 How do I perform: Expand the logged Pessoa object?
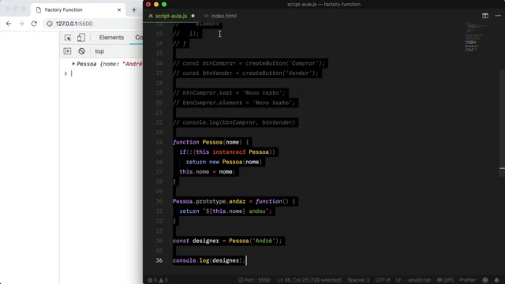coord(73,64)
